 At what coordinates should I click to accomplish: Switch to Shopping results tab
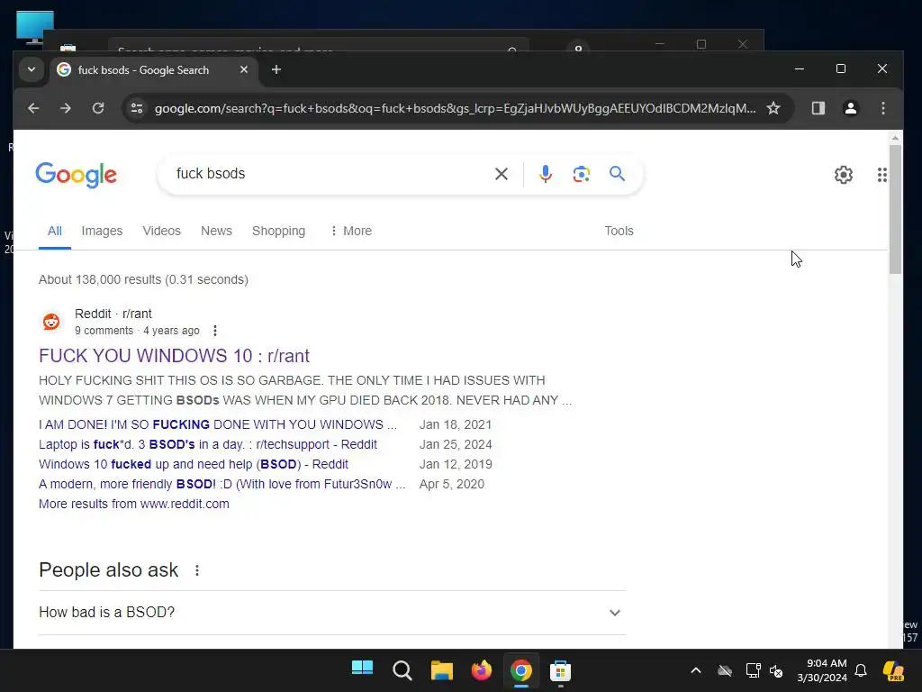[279, 231]
